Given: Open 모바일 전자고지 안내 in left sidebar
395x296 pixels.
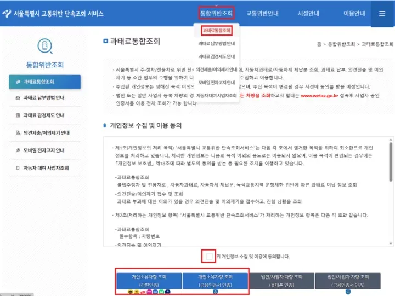Looking at the screenshot, I should tap(45, 150).
